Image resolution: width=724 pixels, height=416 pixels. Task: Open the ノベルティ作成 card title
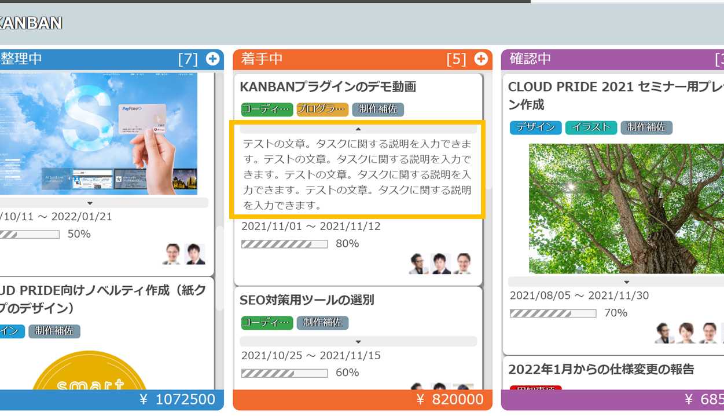103,299
